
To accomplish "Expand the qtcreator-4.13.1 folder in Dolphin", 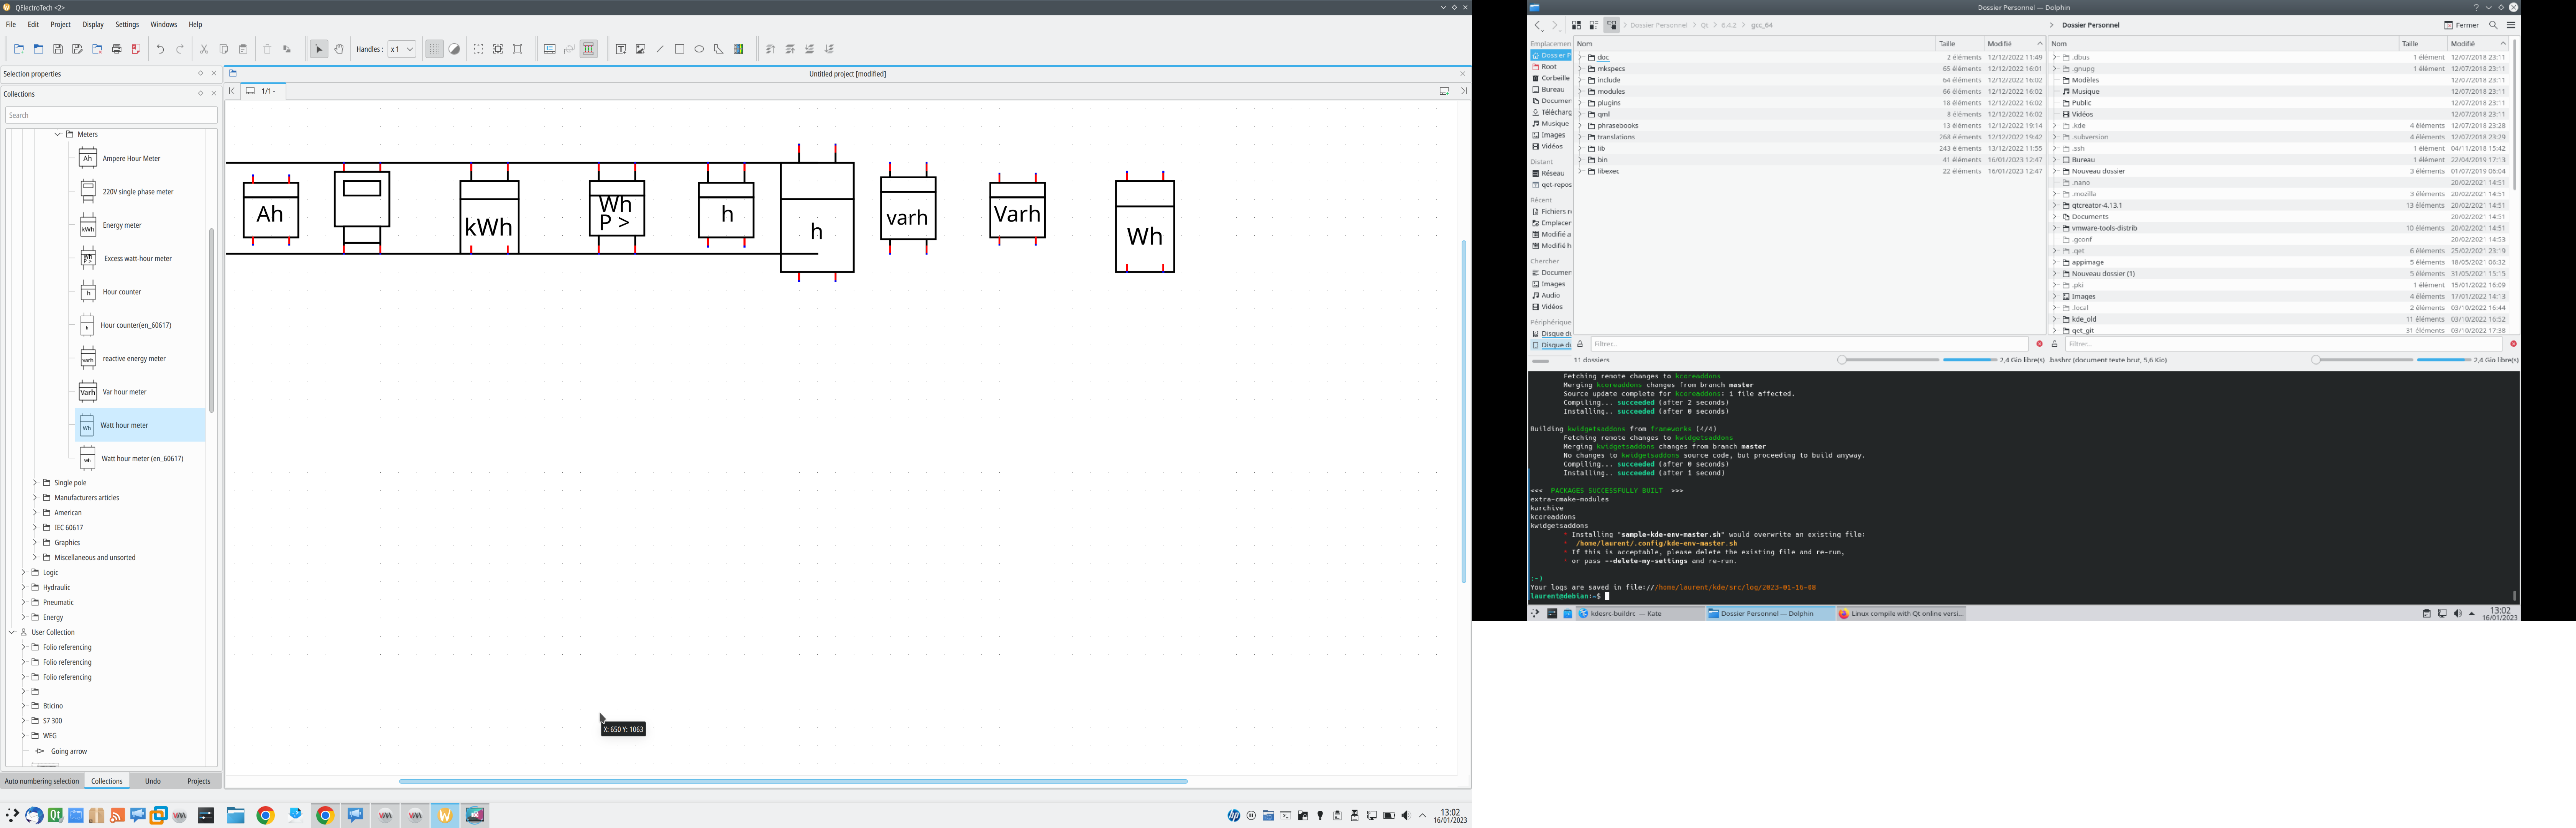I will pos(2055,206).
